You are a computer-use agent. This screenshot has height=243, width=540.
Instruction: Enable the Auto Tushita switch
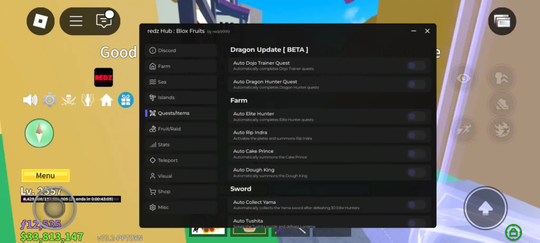point(416,223)
